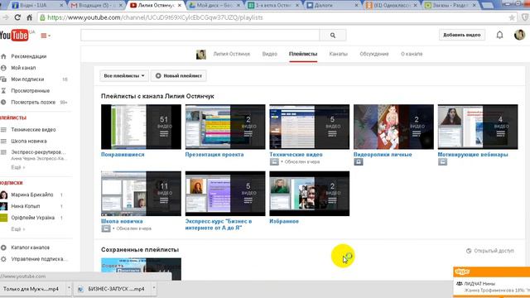Focus the YouTube search field
This screenshot has height=298, width=530.
click(200, 35)
